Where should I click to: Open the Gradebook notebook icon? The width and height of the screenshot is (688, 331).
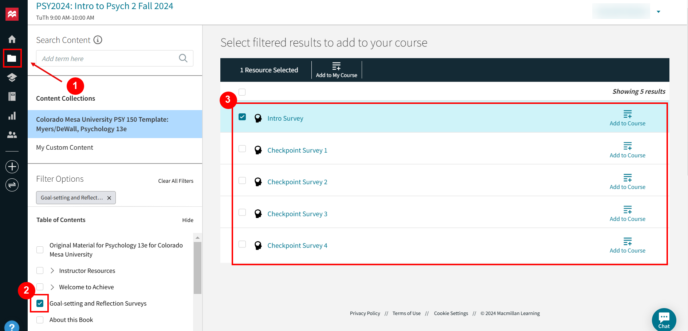tap(12, 96)
